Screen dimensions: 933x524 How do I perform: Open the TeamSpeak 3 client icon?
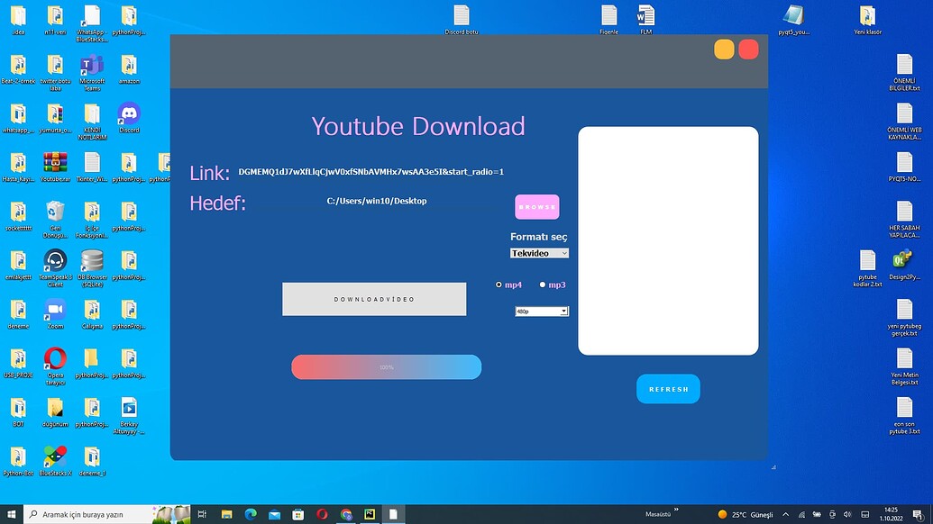(55, 260)
